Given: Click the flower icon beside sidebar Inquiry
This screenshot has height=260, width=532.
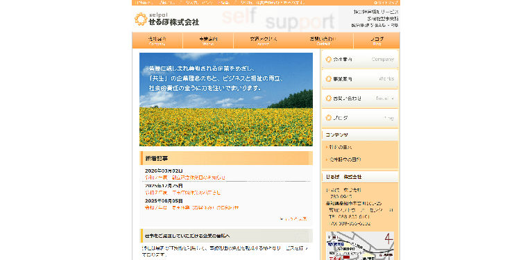Looking at the screenshot, I should pos(329,98).
